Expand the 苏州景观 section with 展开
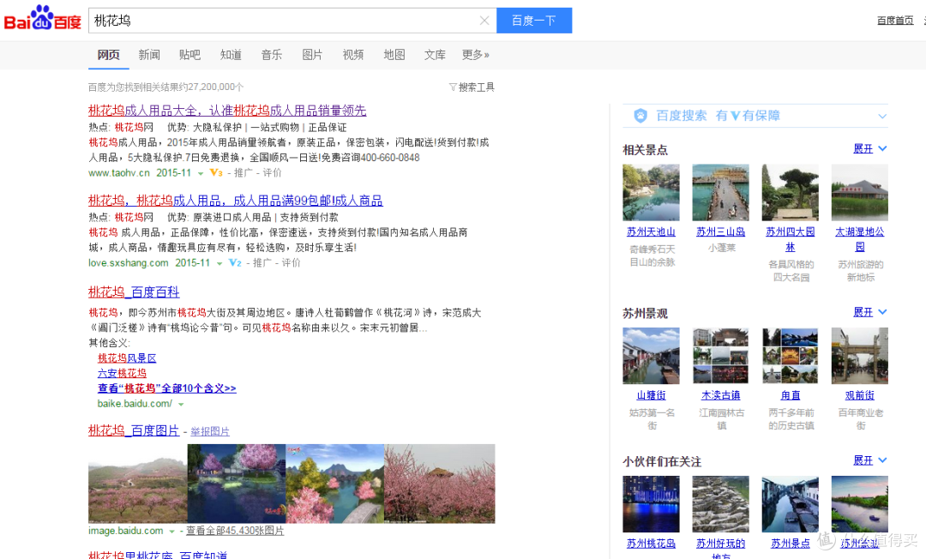 (x=870, y=312)
